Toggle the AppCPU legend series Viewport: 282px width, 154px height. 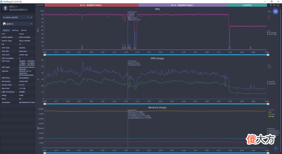pos(271,81)
